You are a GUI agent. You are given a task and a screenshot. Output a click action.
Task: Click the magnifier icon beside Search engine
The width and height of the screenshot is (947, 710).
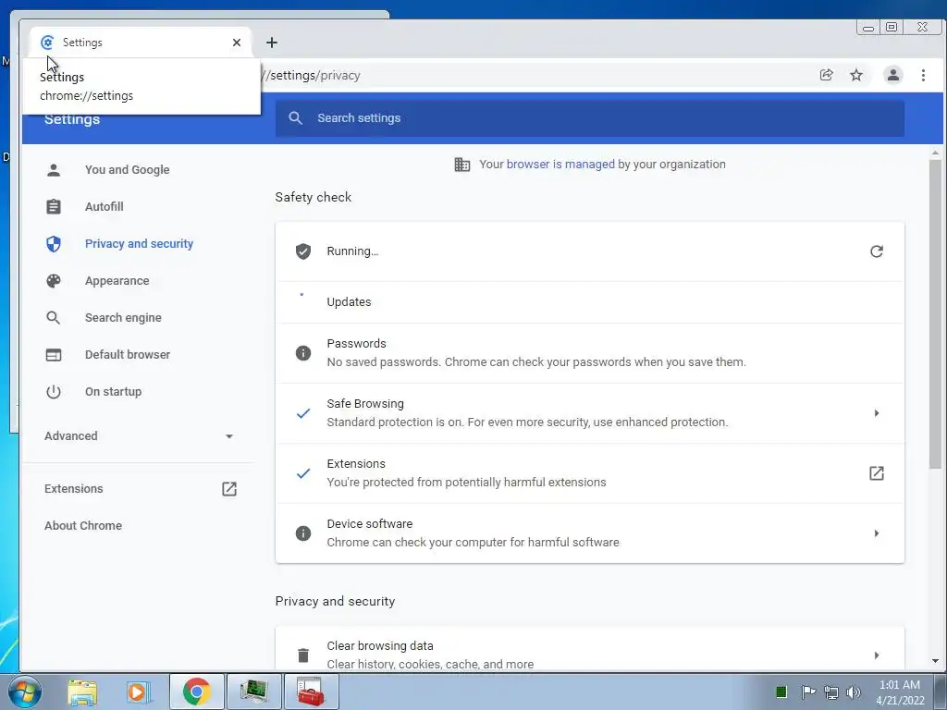pyautogui.click(x=54, y=318)
